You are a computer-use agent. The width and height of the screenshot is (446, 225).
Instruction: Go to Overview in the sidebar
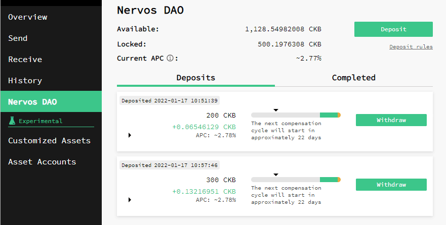pos(28,17)
